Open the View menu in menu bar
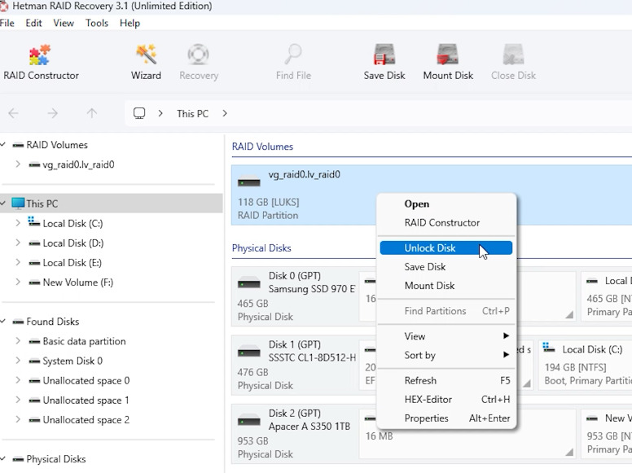 (x=64, y=23)
